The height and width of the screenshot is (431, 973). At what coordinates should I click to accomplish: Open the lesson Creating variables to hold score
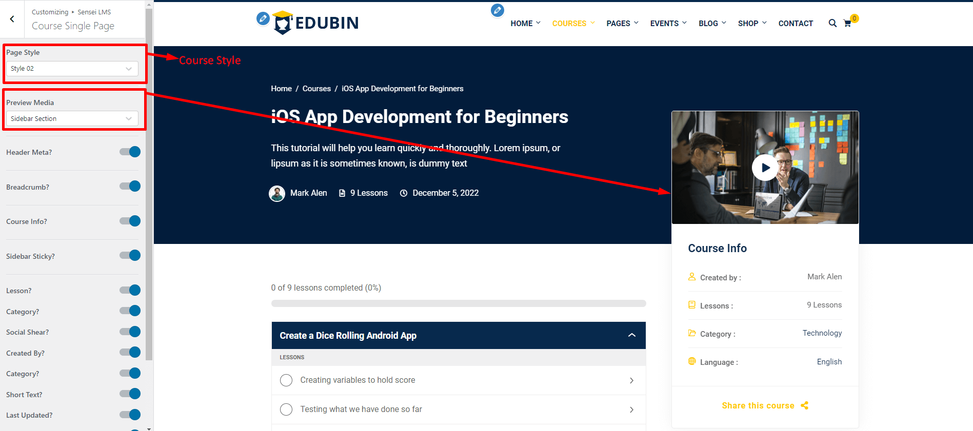pyautogui.click(x=358, y=380)
